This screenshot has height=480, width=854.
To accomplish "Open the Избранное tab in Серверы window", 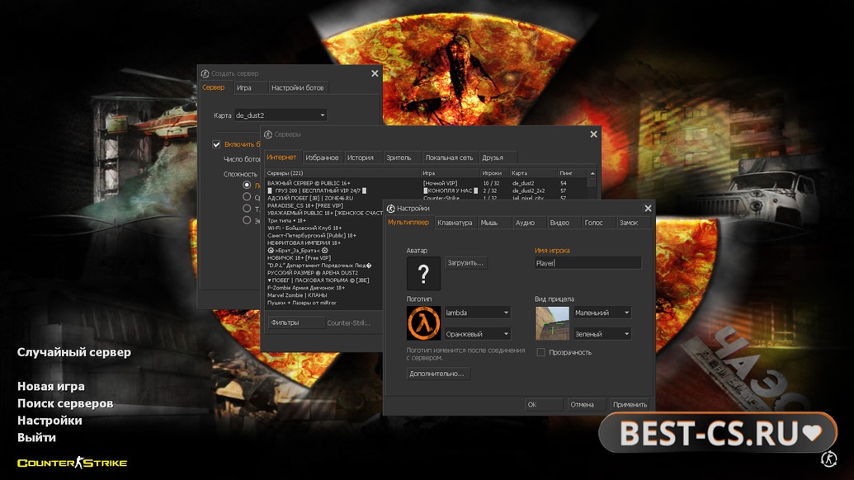I will point(322,158).
